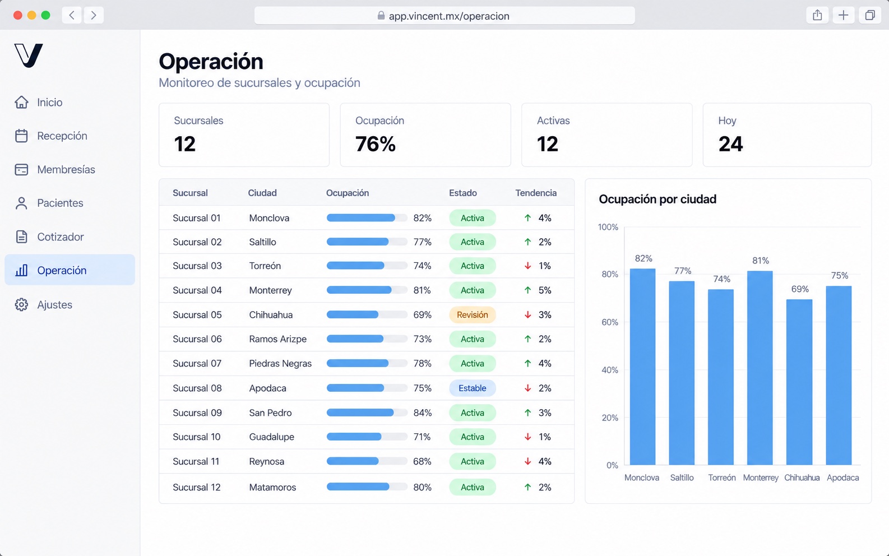This screenshot has height=556, width=889.
Task: Click the Membresías card icon
Action: coord(21,169)
